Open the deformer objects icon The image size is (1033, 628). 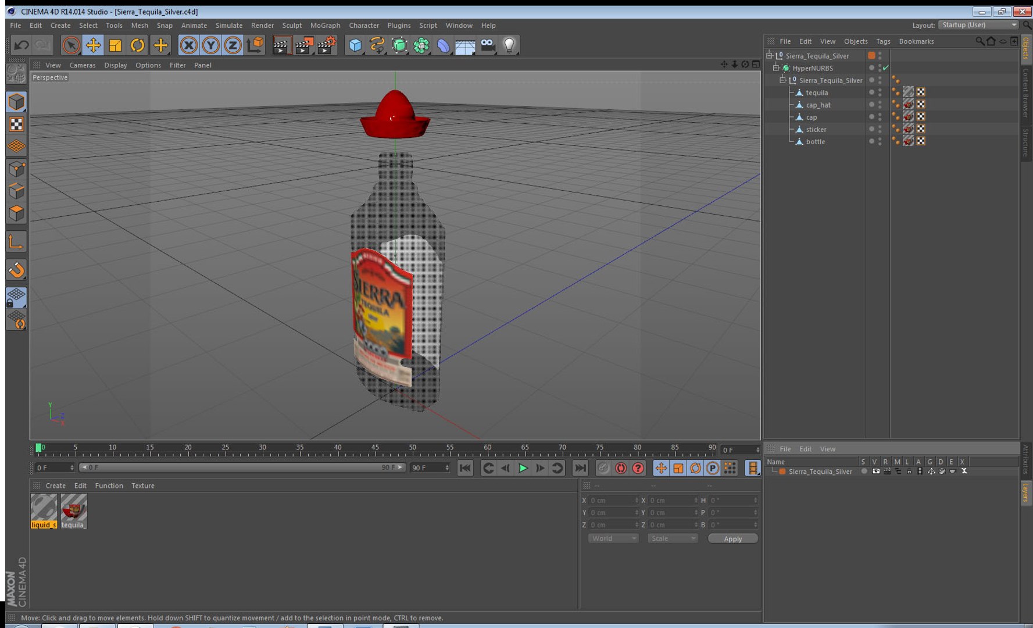coord(444,45)
